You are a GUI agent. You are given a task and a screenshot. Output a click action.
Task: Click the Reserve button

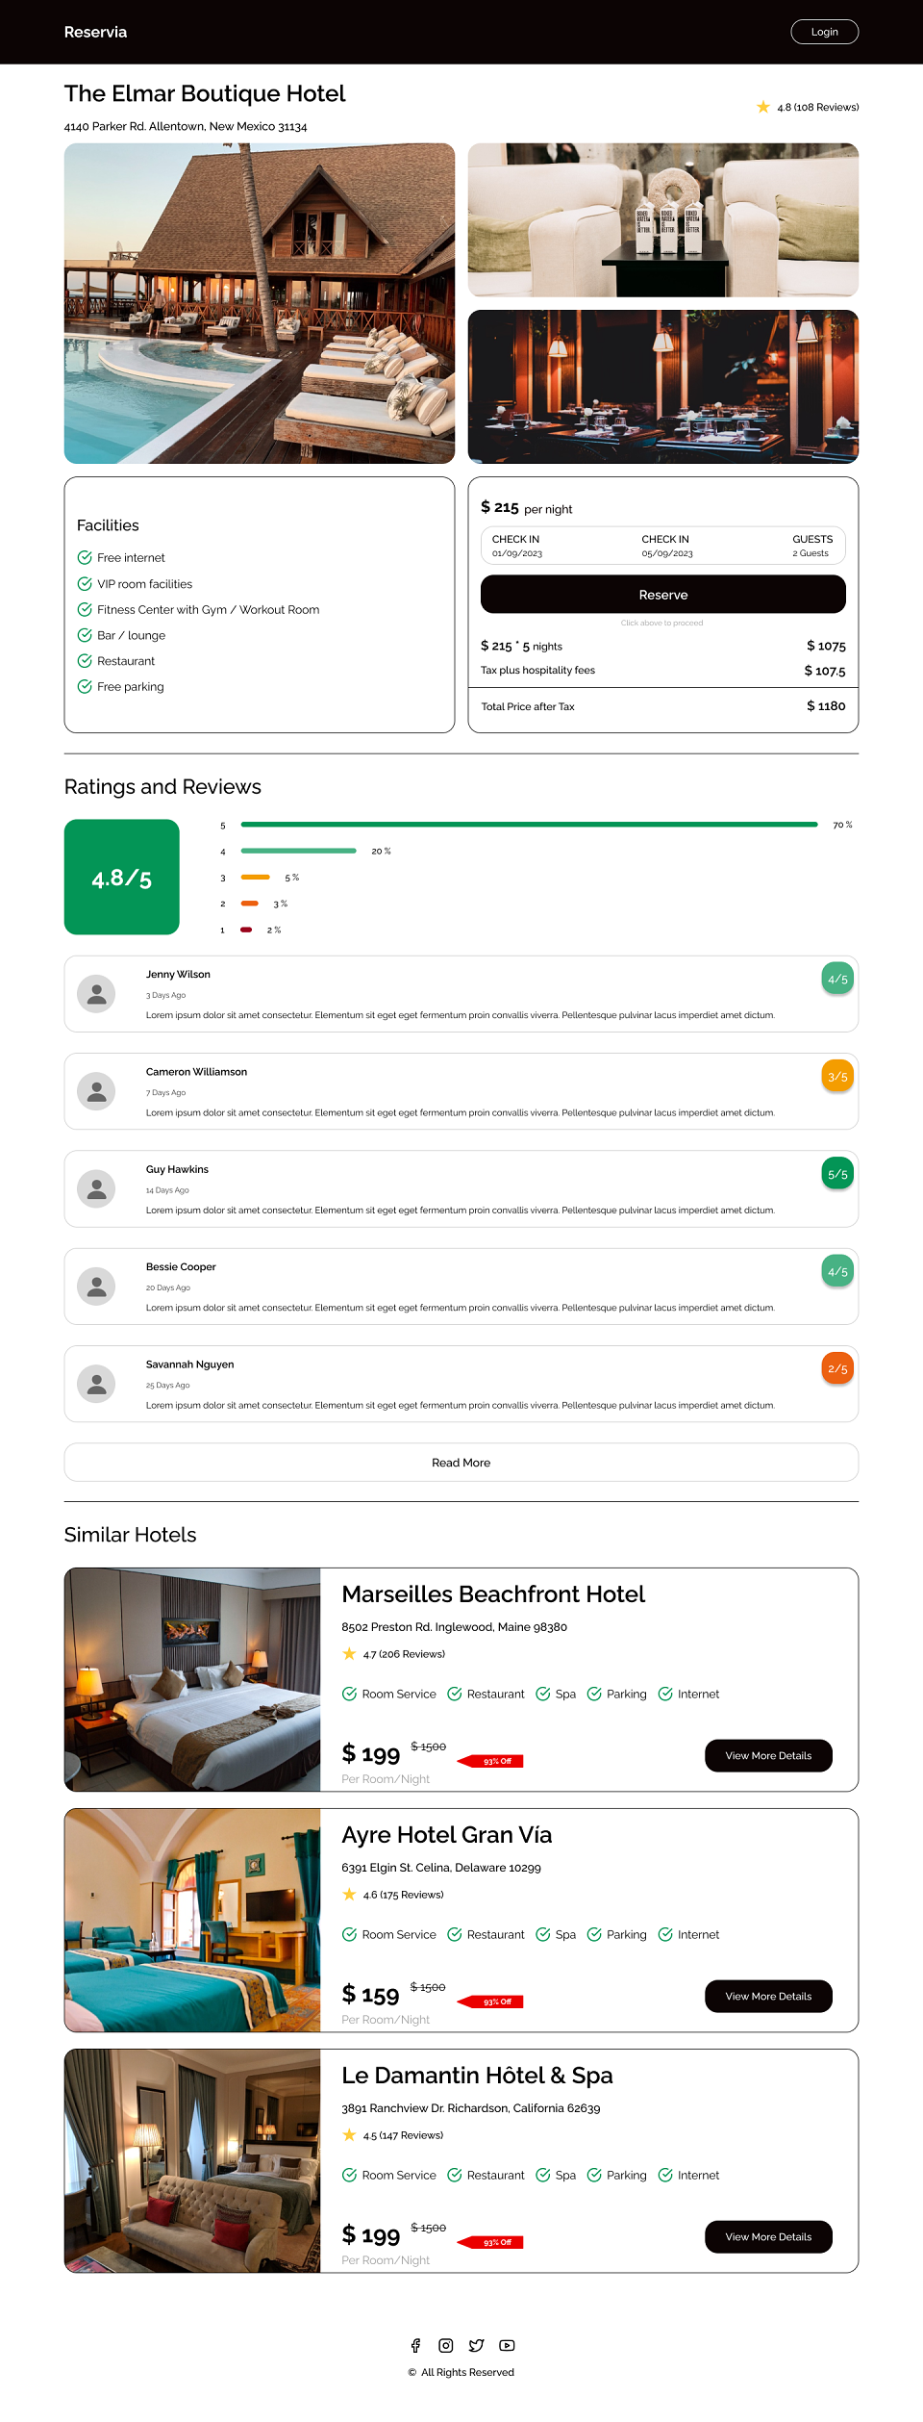pyautogui.click(x=663, y=595)
